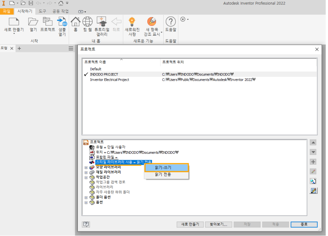Click the move up arrow button
This screenshot has width=328, height=236.
point(313,142)
